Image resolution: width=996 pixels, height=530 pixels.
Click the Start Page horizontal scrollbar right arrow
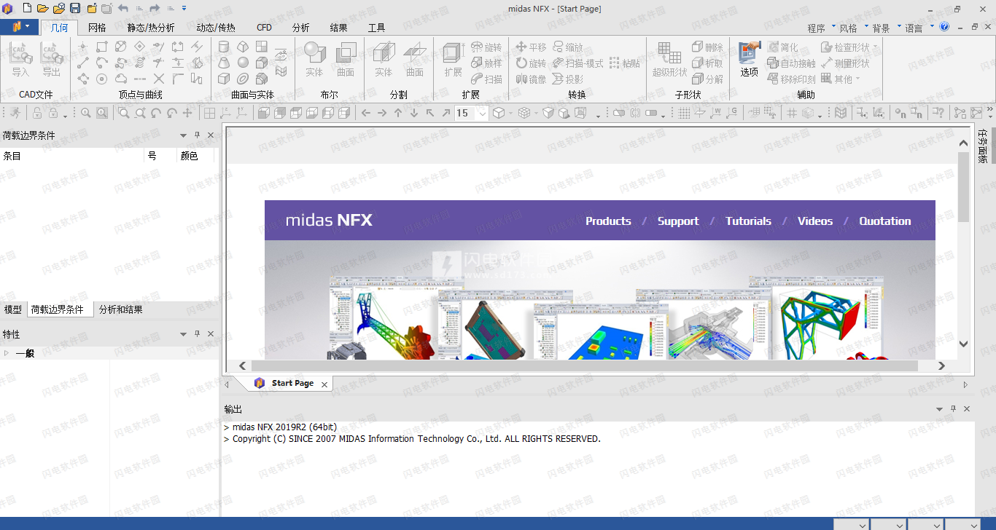point(941,365)
